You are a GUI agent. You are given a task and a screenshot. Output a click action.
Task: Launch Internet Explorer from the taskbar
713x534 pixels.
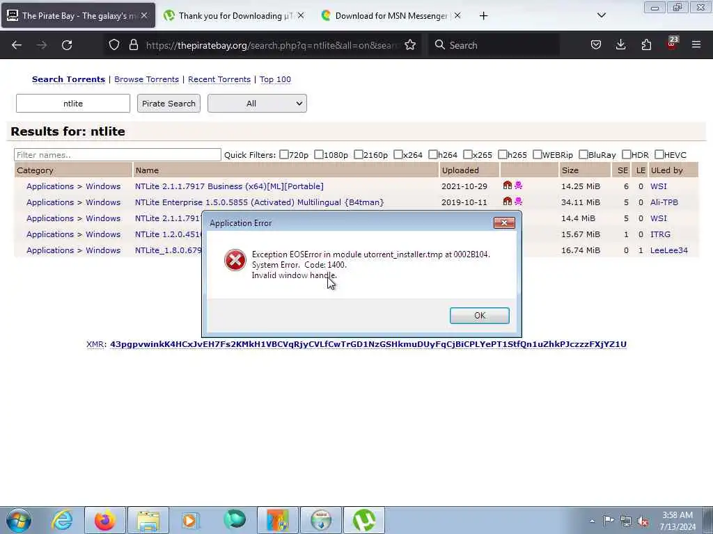tap(62, 520)
